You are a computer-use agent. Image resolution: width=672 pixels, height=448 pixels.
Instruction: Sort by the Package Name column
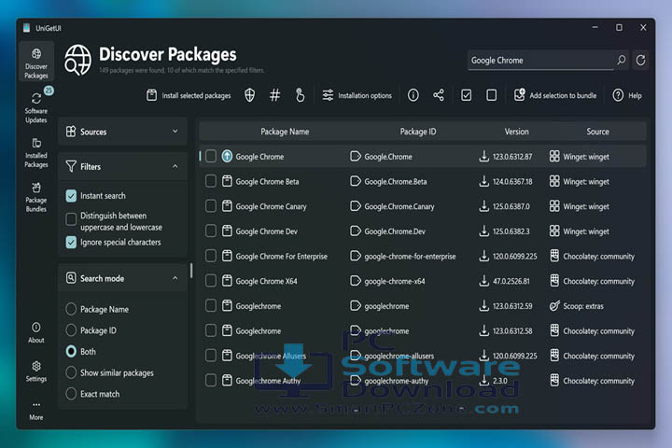coord(285,132)
